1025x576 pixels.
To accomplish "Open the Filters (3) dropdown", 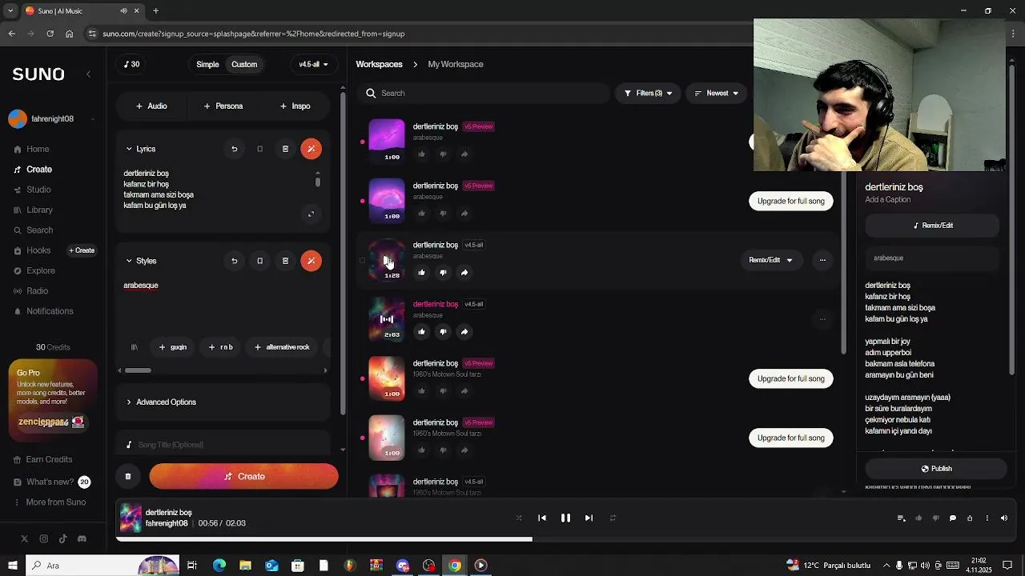I will coord(648,94).
